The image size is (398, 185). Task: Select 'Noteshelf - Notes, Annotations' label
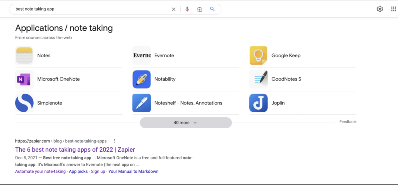[188, 103]
